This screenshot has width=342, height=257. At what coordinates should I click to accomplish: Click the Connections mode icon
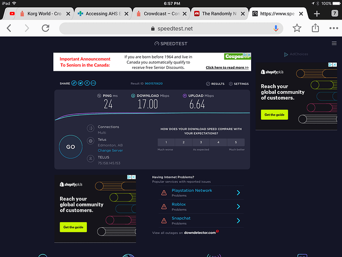click(90, 128)
